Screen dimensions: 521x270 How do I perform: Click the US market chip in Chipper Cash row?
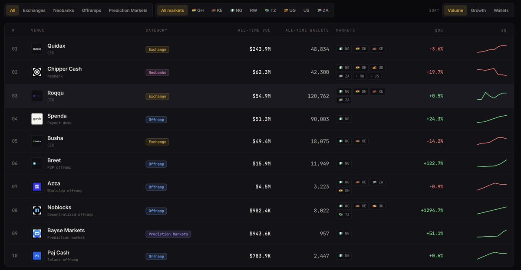[374, 76]
